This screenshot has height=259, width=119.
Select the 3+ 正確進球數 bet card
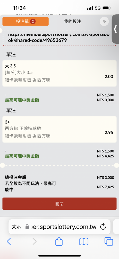(59, 129)
